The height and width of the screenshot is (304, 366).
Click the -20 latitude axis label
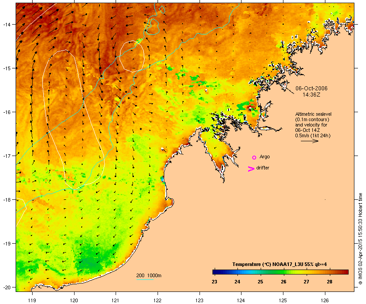click(7, 287)
